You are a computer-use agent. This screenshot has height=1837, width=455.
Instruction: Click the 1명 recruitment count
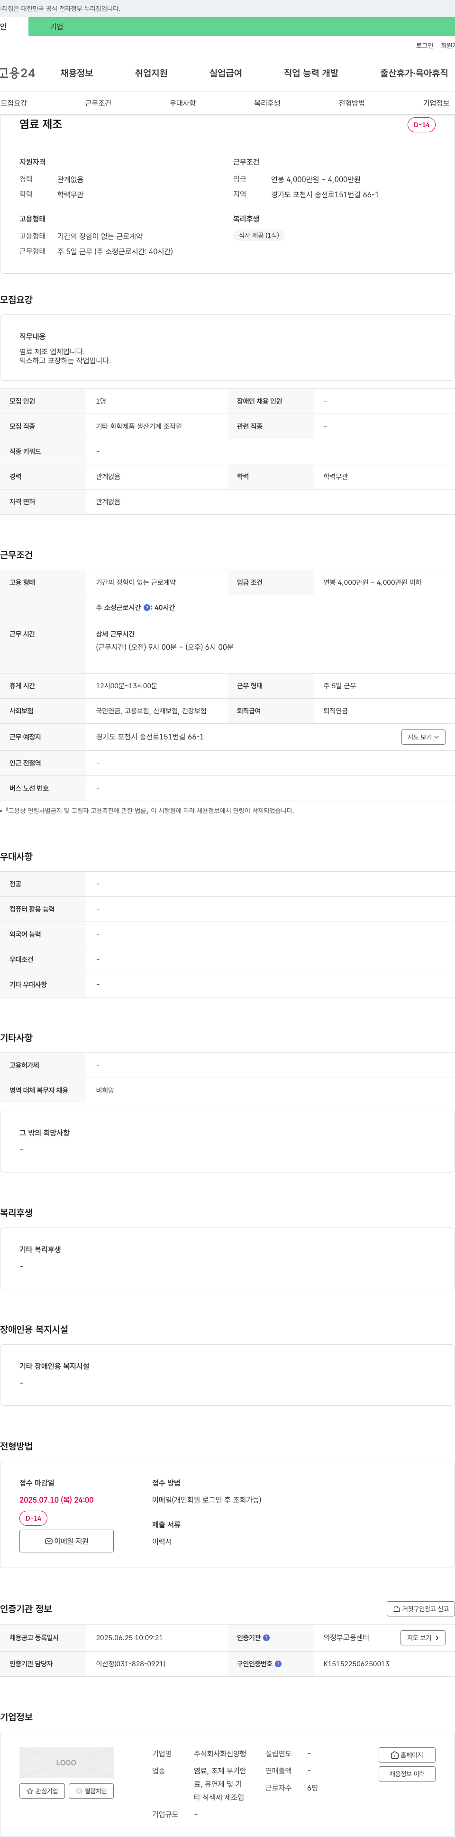[101, 401]
